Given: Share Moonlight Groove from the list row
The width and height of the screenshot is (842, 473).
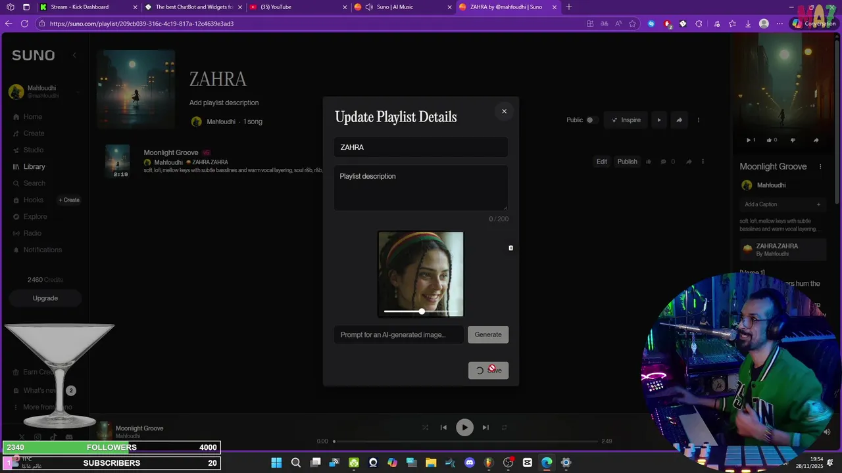Looking at the screenshot, I should click(689, 162).
